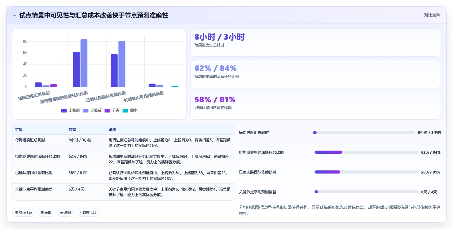The image size is (453, 229).
Task: Select the 8小时 / 3小时 data card
Action: (x=315, y=43)
